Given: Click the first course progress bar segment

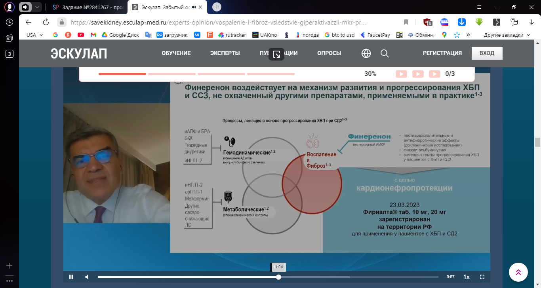Looking at the screenshot, I should click(122, 74).
